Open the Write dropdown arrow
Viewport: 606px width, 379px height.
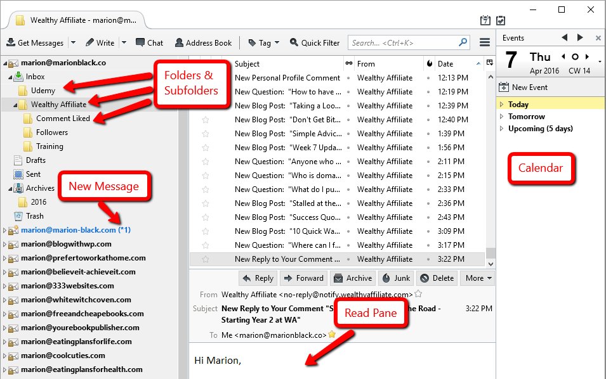click(124, 42)
